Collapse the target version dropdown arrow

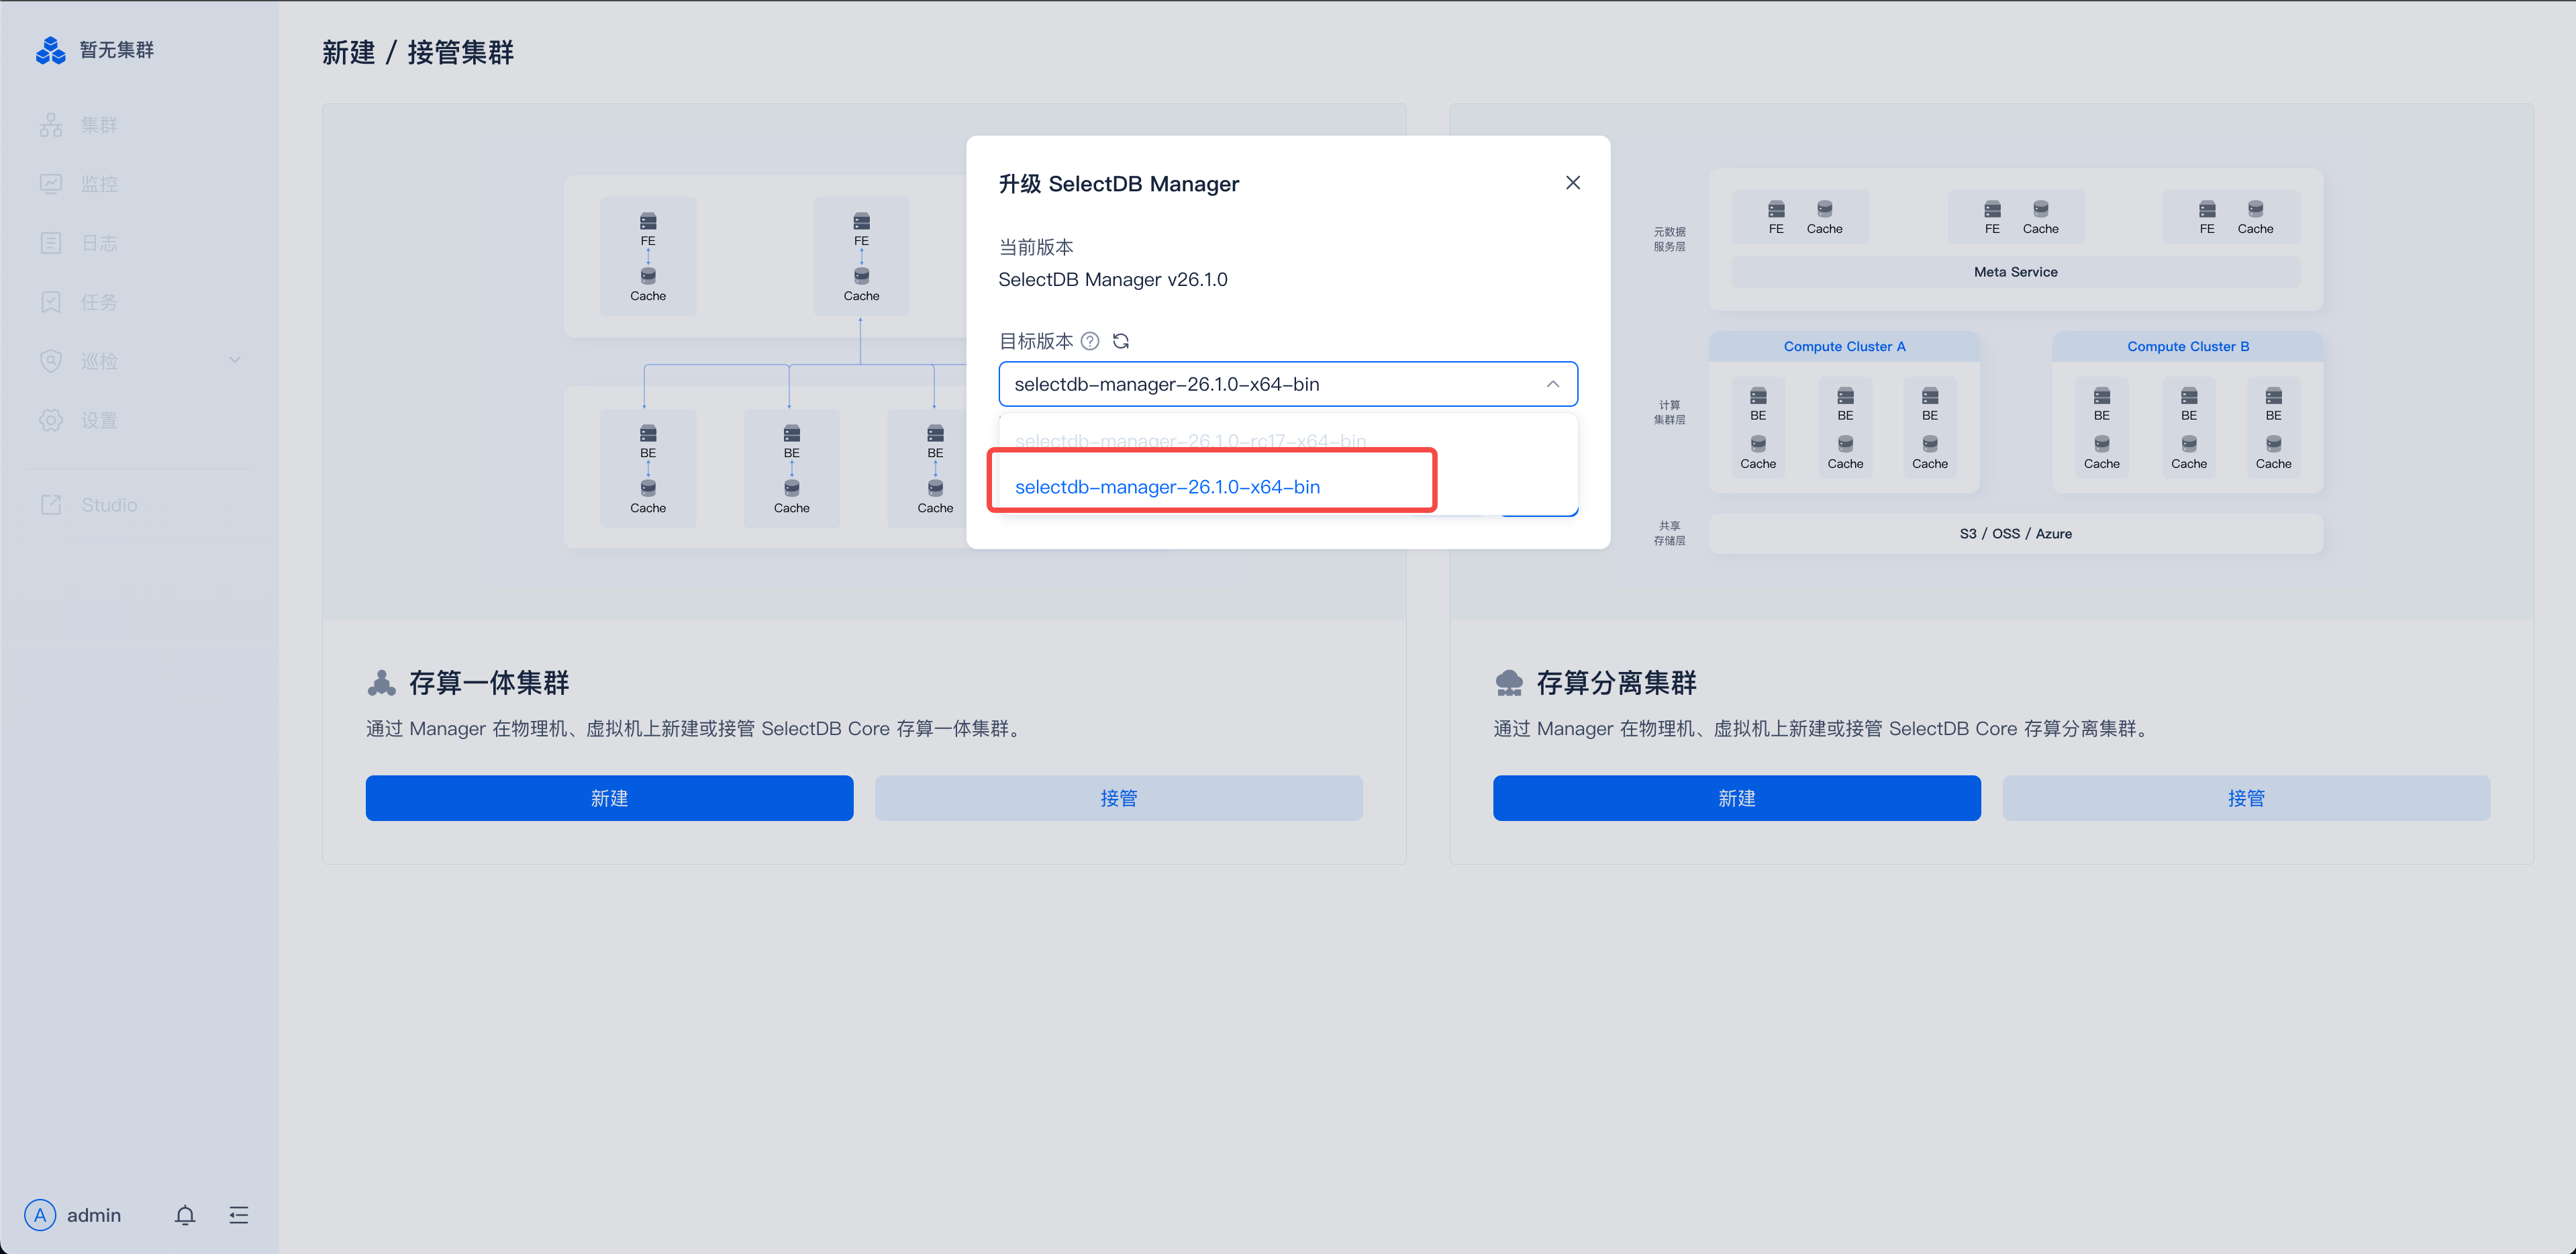coord(1552,384)
